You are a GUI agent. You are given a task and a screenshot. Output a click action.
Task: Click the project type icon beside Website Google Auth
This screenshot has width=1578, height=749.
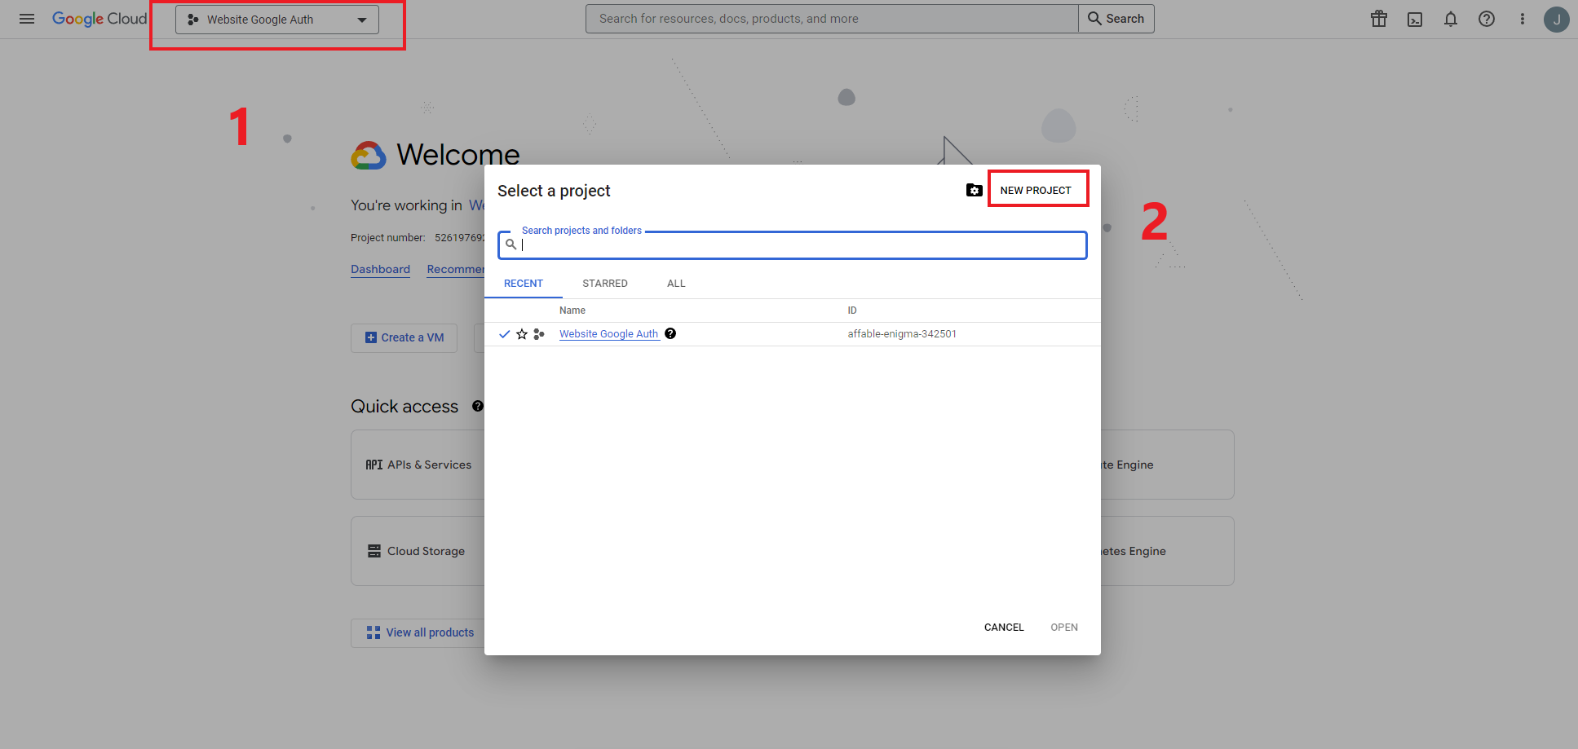[538, 334]
